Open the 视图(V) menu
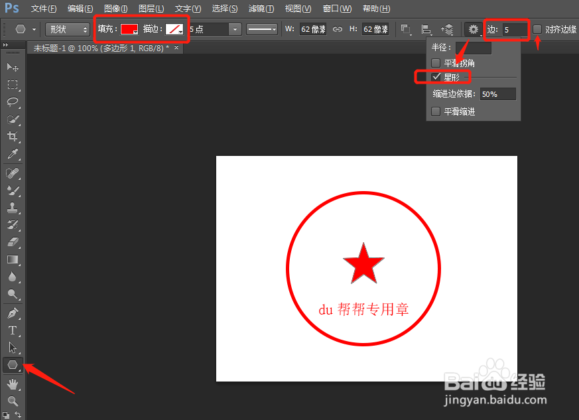The image size is (579, 420). click(298, 9)
